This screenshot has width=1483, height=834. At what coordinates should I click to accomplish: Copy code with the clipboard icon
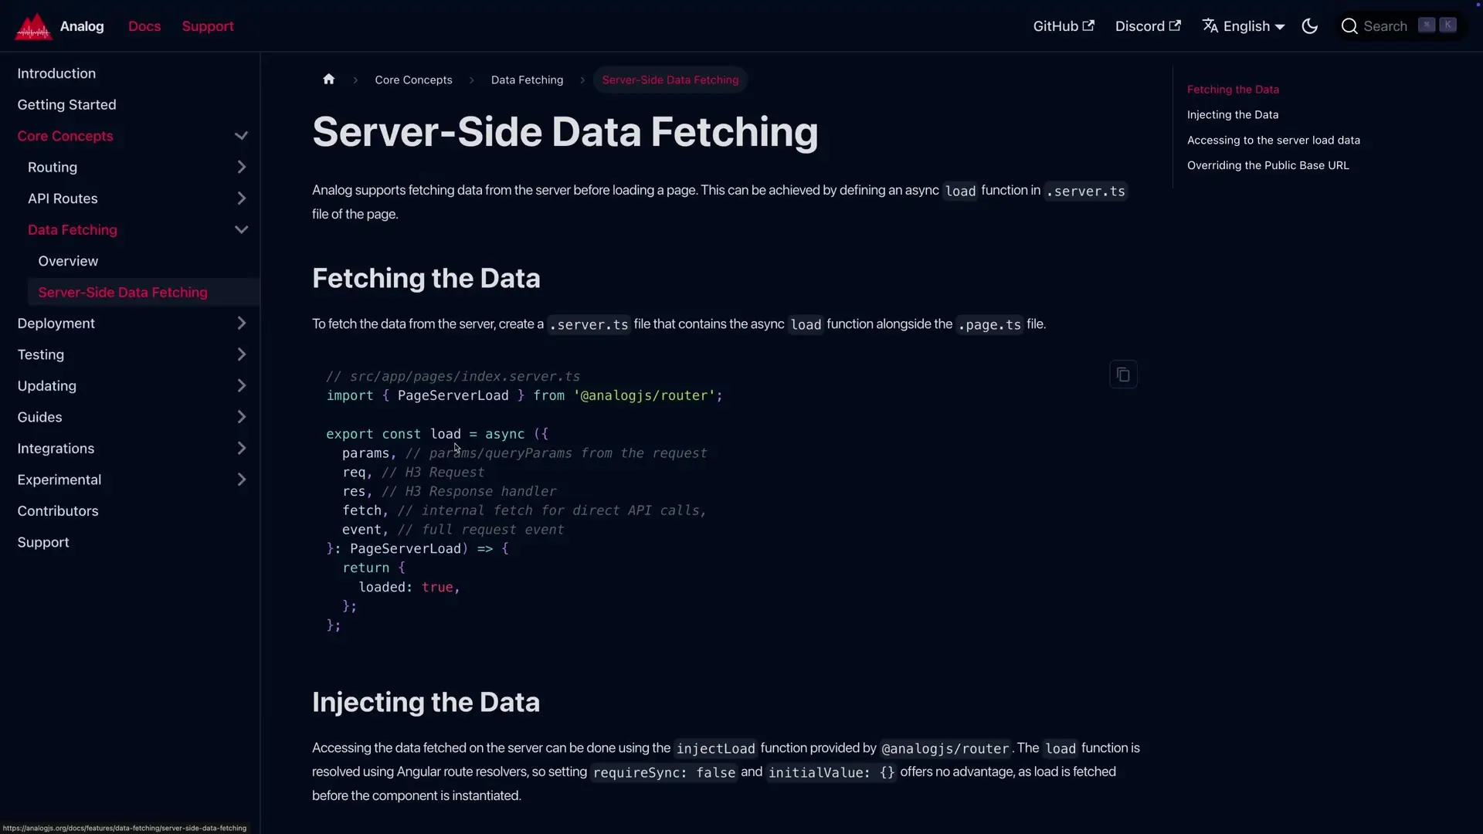click(1123, 375)
